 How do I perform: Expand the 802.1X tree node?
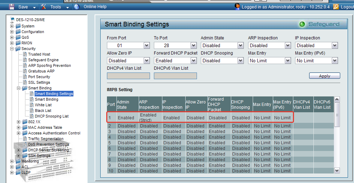[19, 122]
